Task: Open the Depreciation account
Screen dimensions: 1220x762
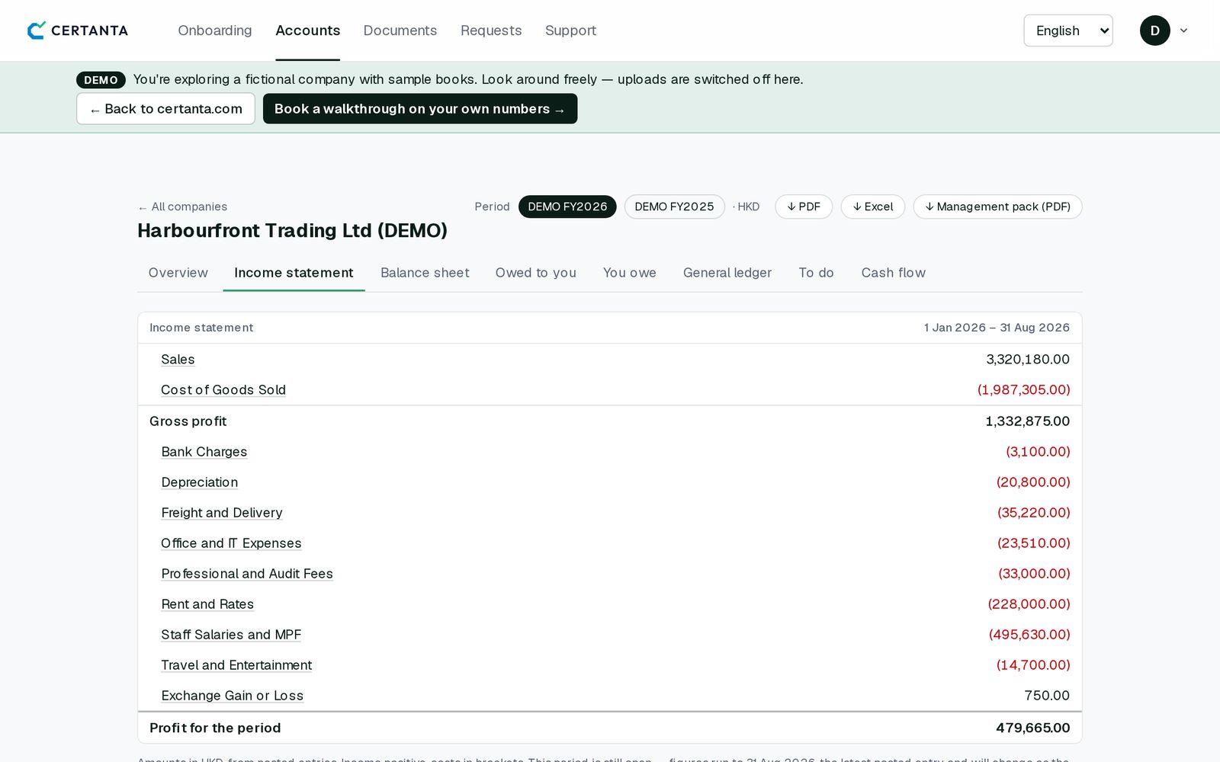Action: (x=200, y=482)
